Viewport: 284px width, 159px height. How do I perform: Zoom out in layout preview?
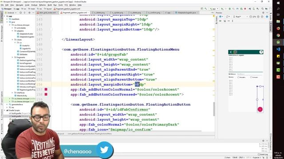click(x=251, y=17)
